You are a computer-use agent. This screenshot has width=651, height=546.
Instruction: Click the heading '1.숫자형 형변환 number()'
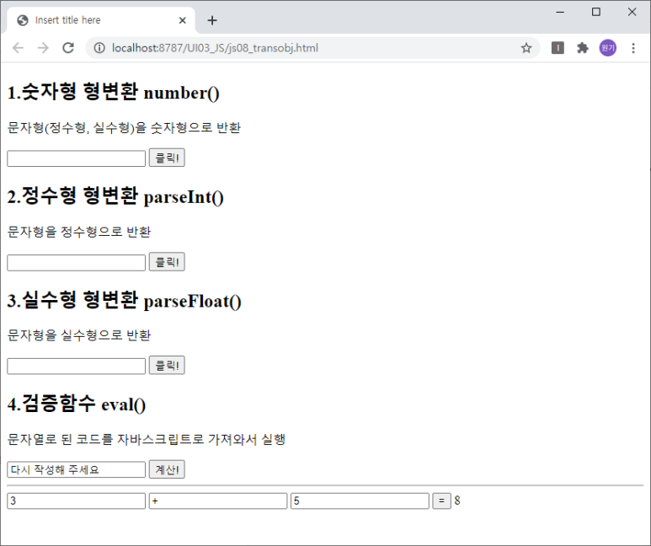(x=114, y=92)
